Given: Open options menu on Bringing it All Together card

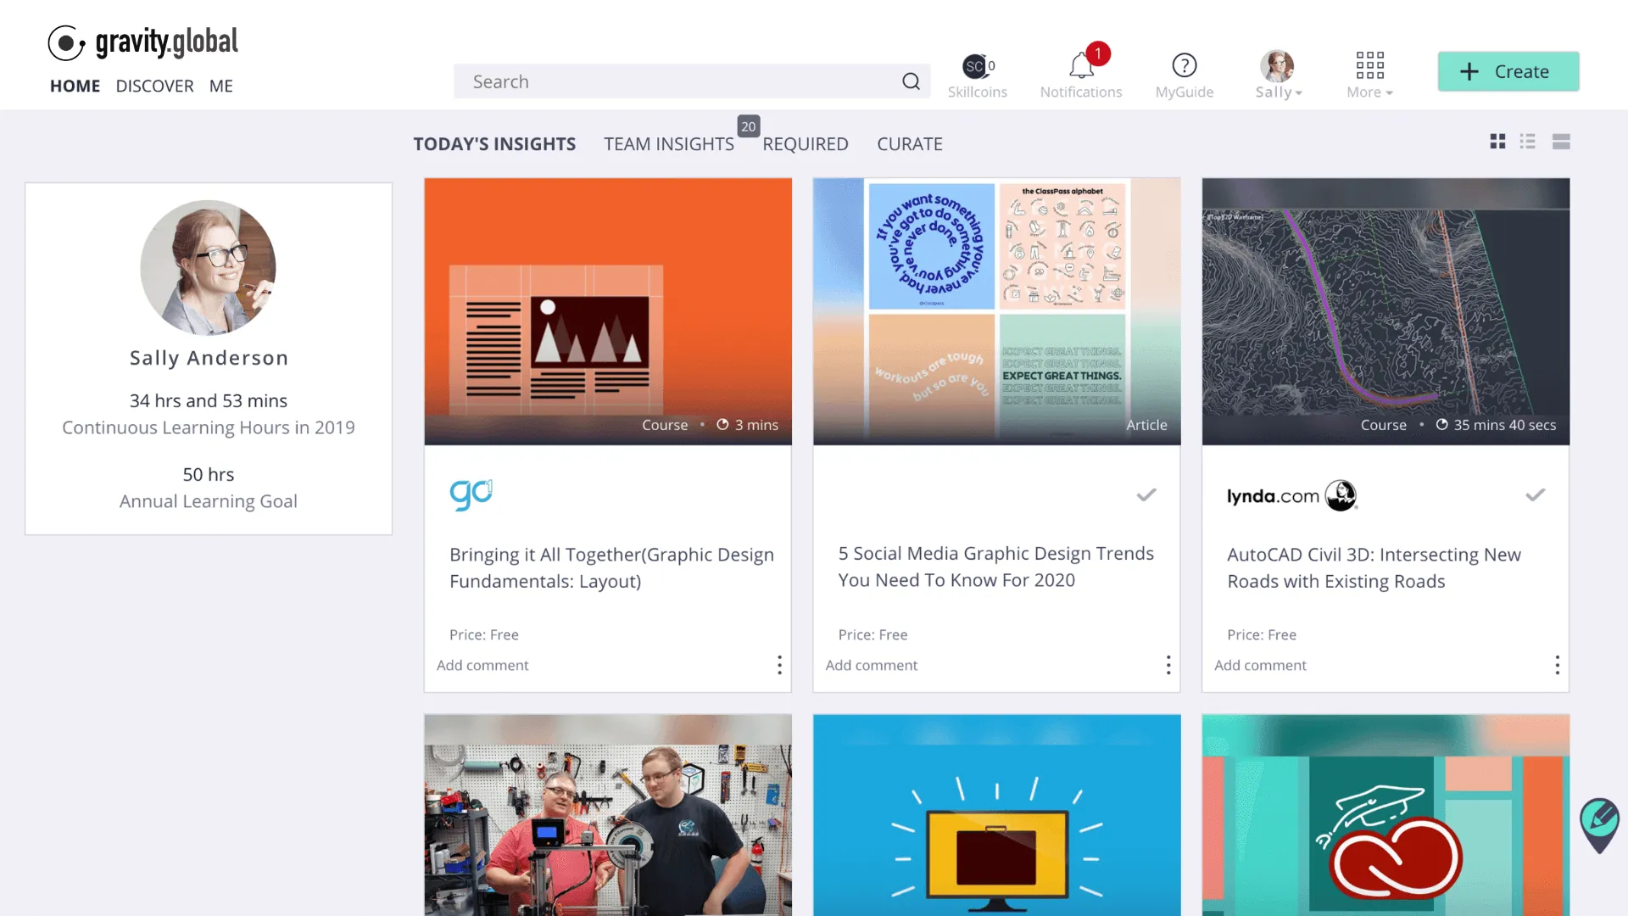Looking at the screenshot, I should click(779, 665).
